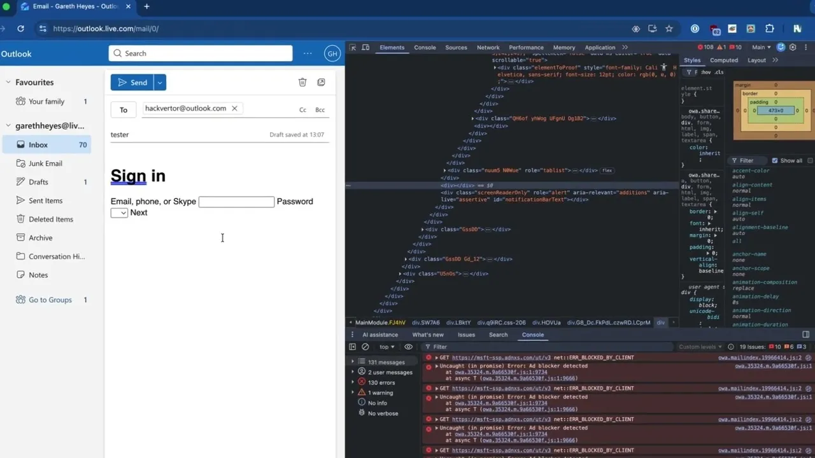Switch to the DevTools Elements tab
The width and height of the screenshot is (815, 458).
point(392,47)
